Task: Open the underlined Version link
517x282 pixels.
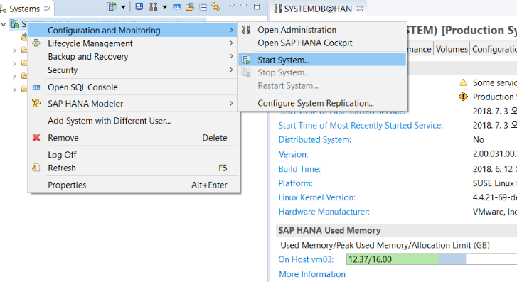Action: coord(294,154)
